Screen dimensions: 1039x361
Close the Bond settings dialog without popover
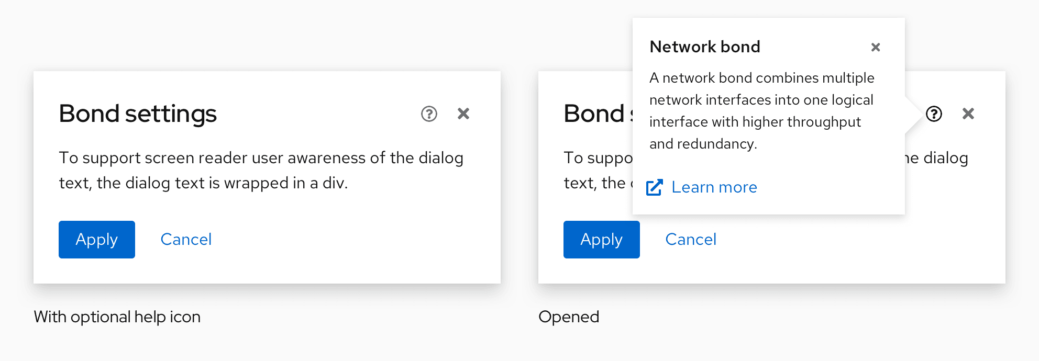[x=463, y=114]
